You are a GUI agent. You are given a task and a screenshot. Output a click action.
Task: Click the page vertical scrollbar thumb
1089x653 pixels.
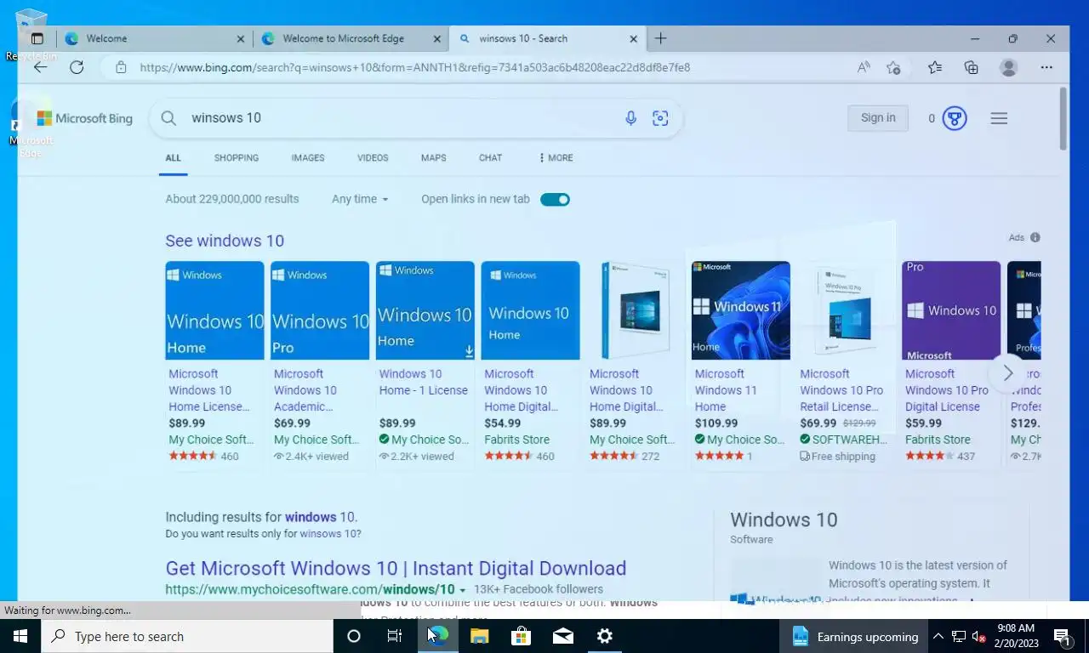(1063, 119)
